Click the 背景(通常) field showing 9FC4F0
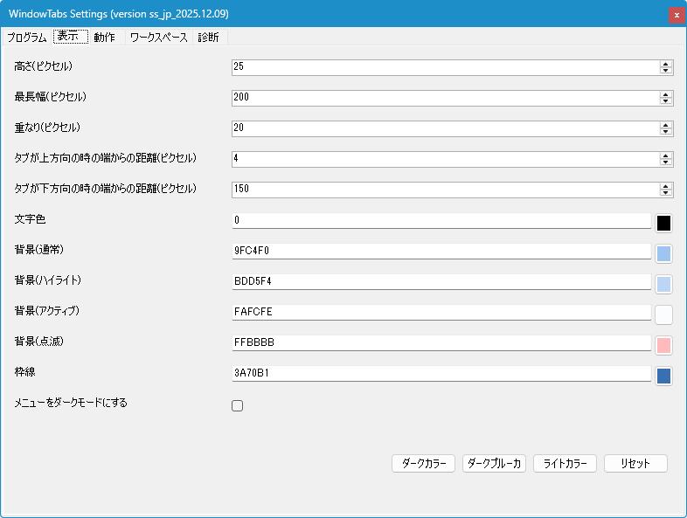687x518 pixels. click(441, 252)
